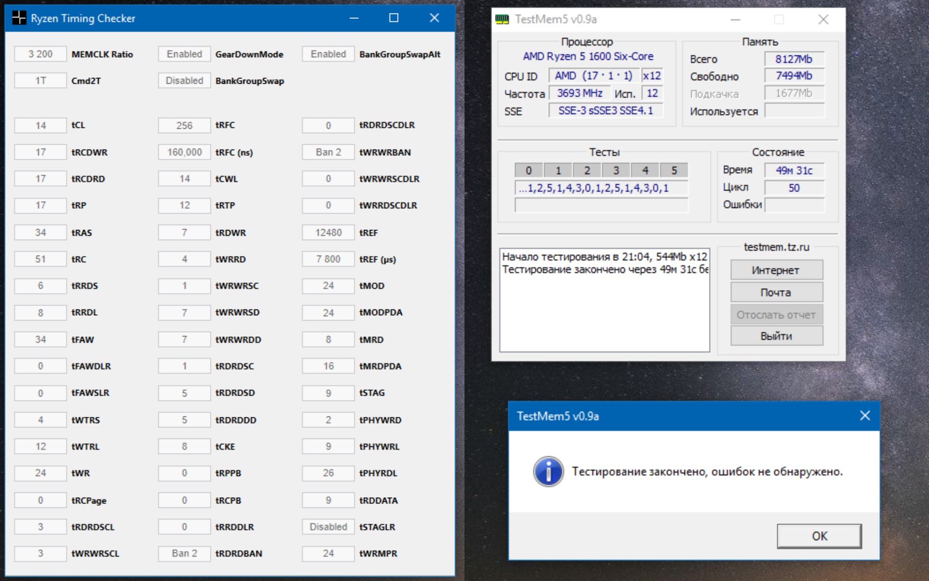Click test number 0 box
This screenshot has width=929, height=581.
528,170
